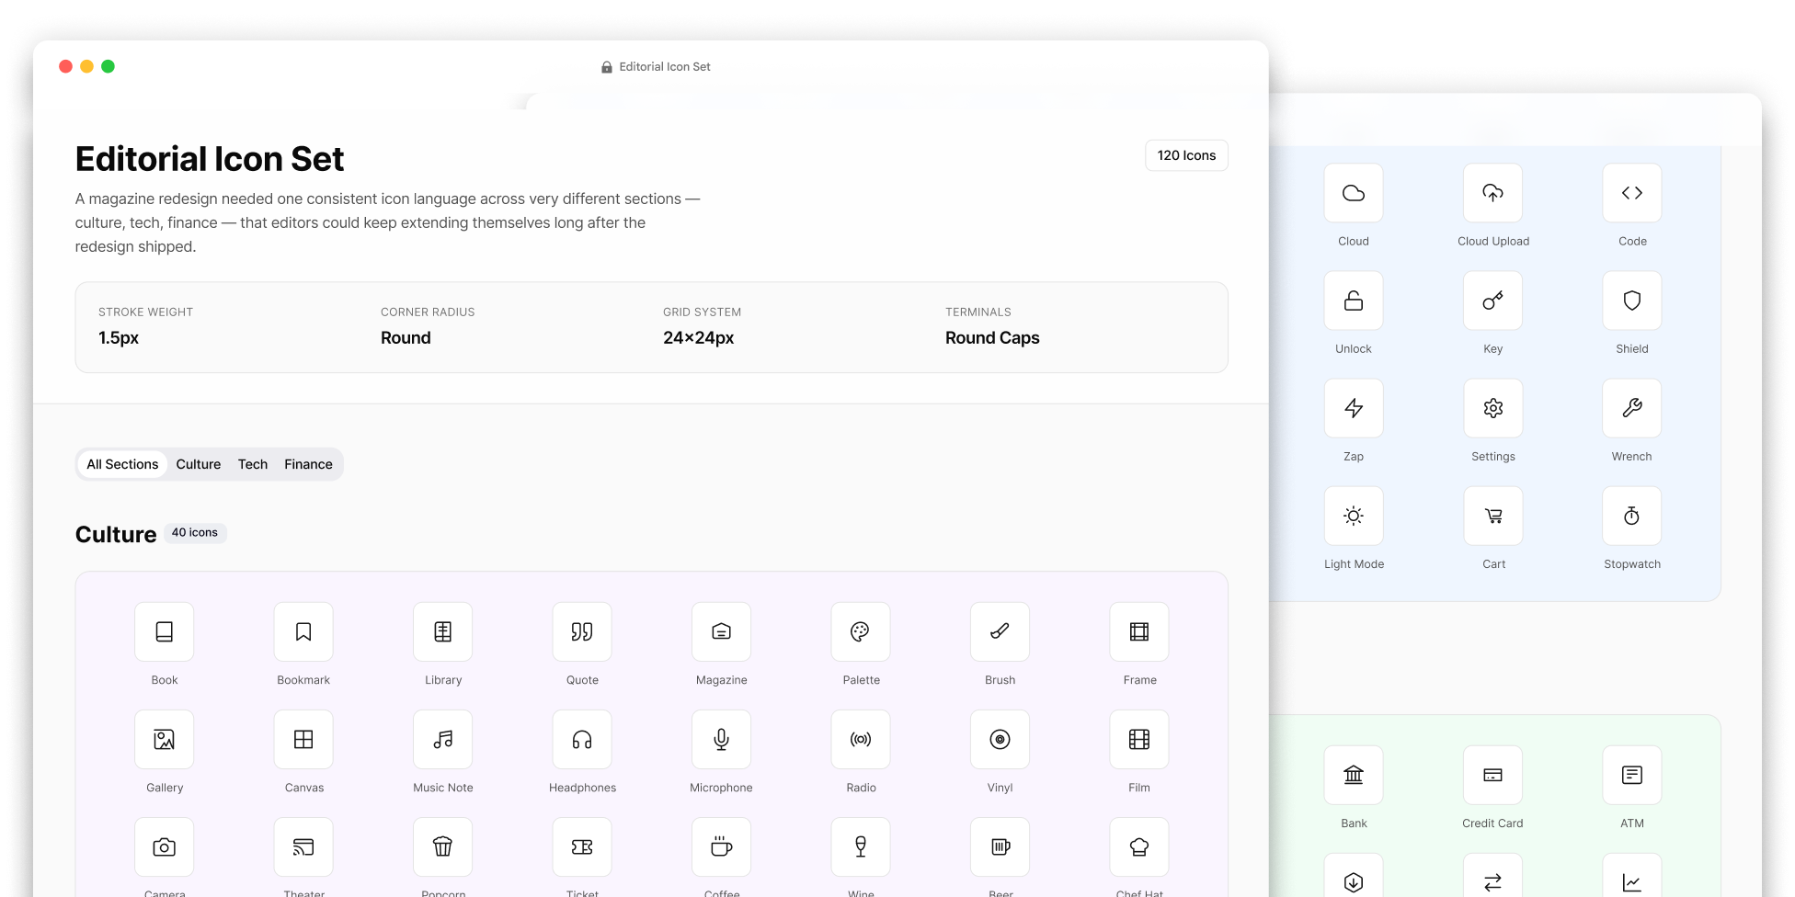Select the All Sections tab
The height and width of the screenshot is (897, 1795).
tap(122, 464)
